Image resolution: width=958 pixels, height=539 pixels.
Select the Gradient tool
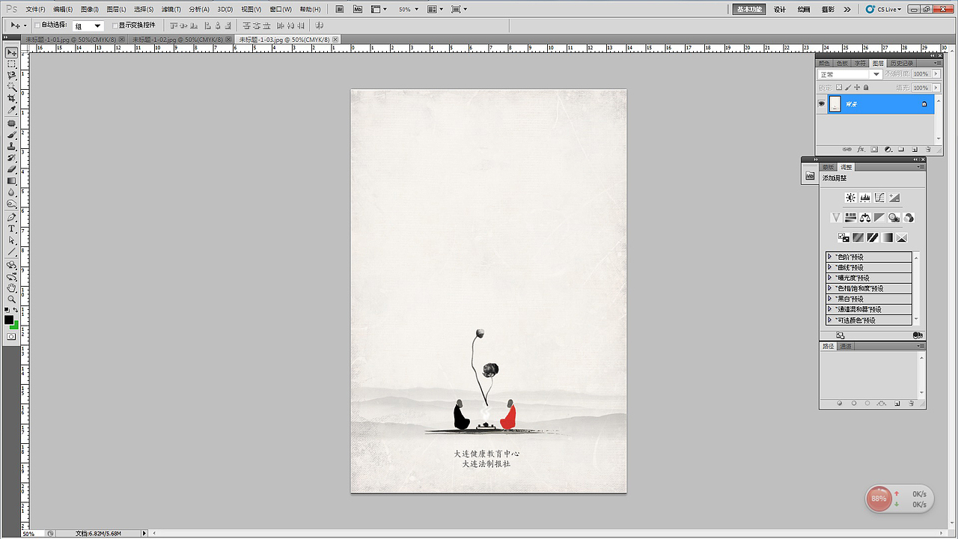[x=11, y=181]
